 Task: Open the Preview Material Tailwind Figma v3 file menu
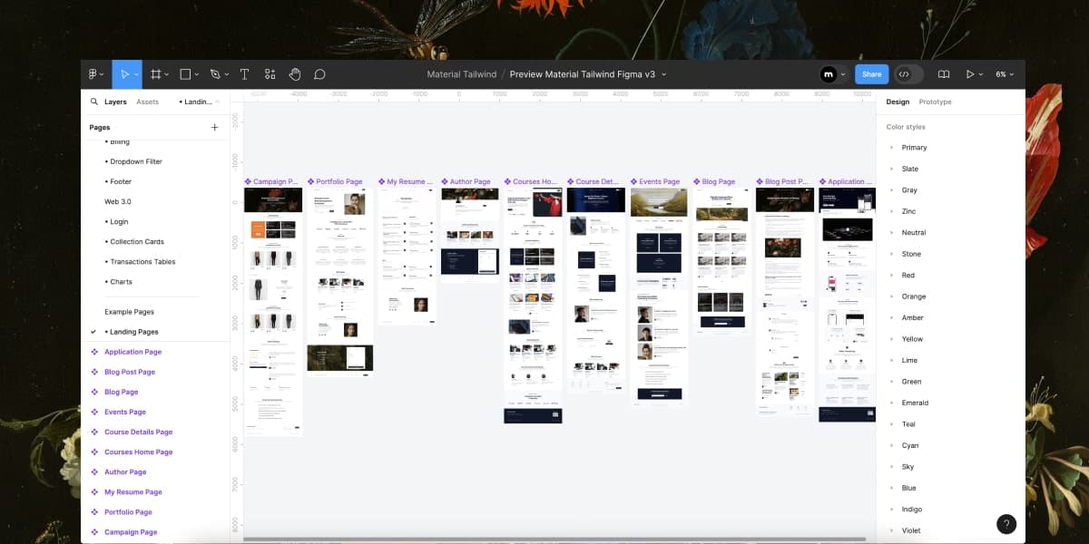pos(586,73)
